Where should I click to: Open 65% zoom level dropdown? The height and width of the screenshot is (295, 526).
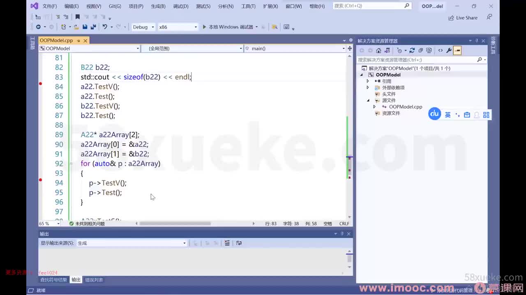pyautogui.click(x=50, y=224)
